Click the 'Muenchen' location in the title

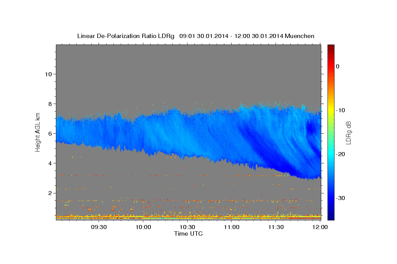(x=300, y=36)
